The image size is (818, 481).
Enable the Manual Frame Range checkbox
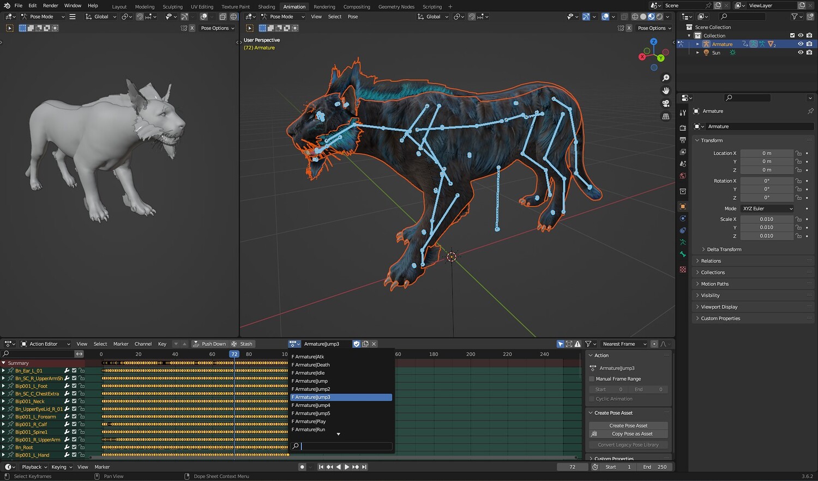pos(592,379)
